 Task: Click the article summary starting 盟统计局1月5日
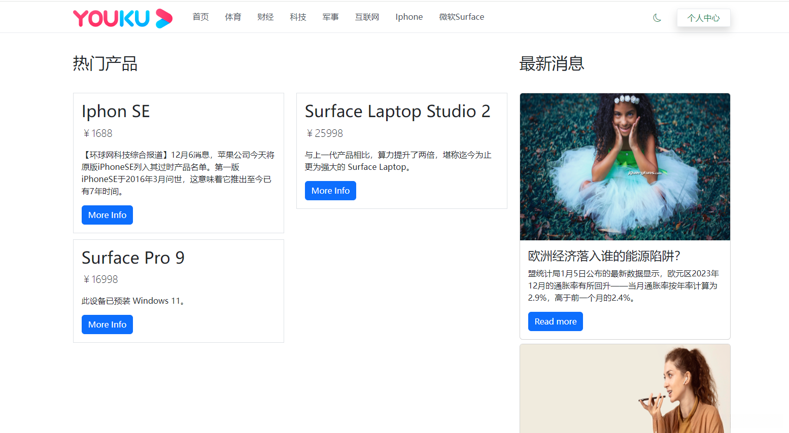point(624,285)
